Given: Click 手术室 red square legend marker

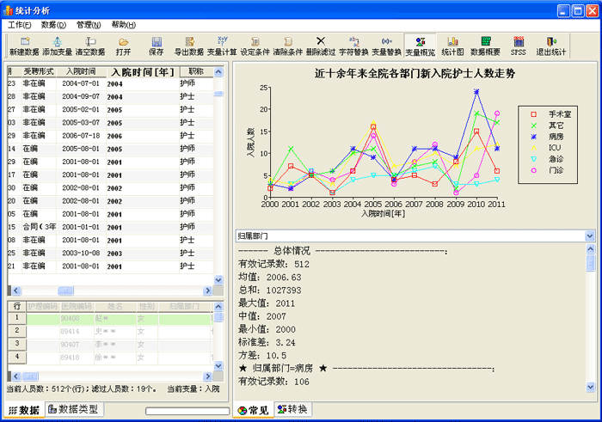Looking at the screenshot, I should 534,114.
